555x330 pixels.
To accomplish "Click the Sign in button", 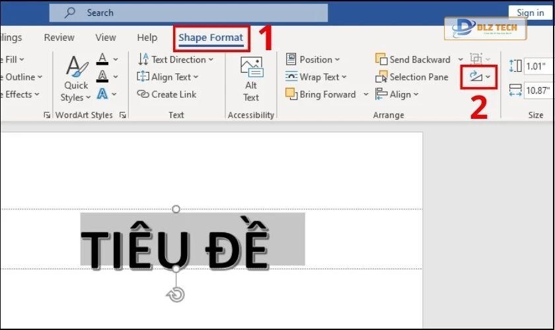I will (531, 13).
